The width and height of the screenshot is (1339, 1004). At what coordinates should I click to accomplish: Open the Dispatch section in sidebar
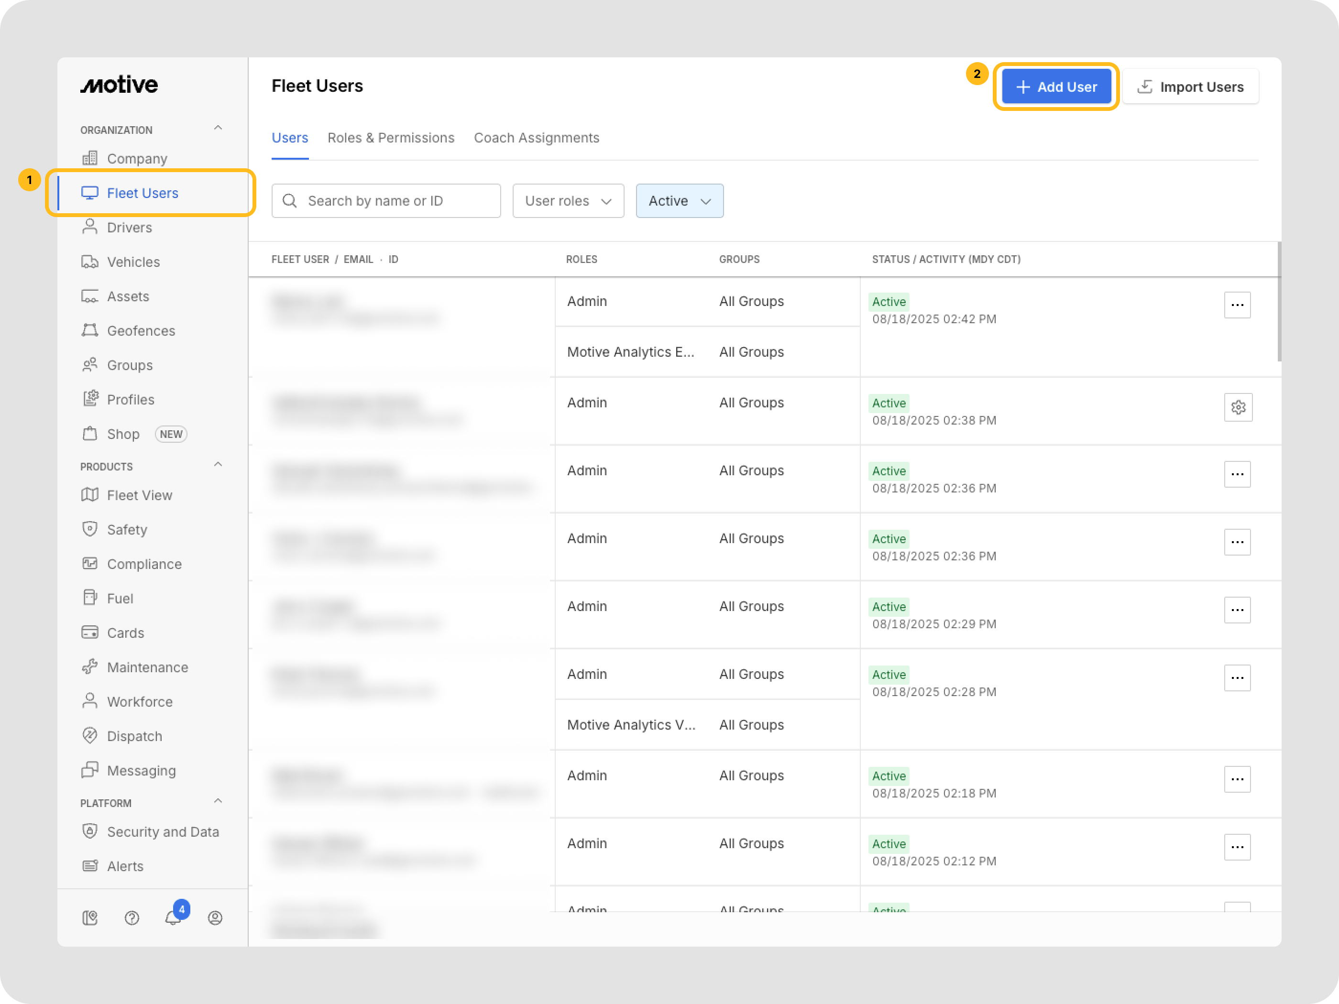tap(134, 736)
